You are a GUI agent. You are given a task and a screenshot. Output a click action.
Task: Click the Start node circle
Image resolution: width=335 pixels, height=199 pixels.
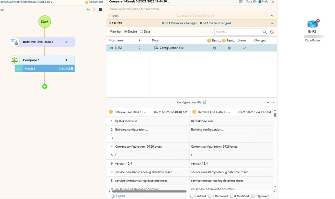click(x=45, y=22)
